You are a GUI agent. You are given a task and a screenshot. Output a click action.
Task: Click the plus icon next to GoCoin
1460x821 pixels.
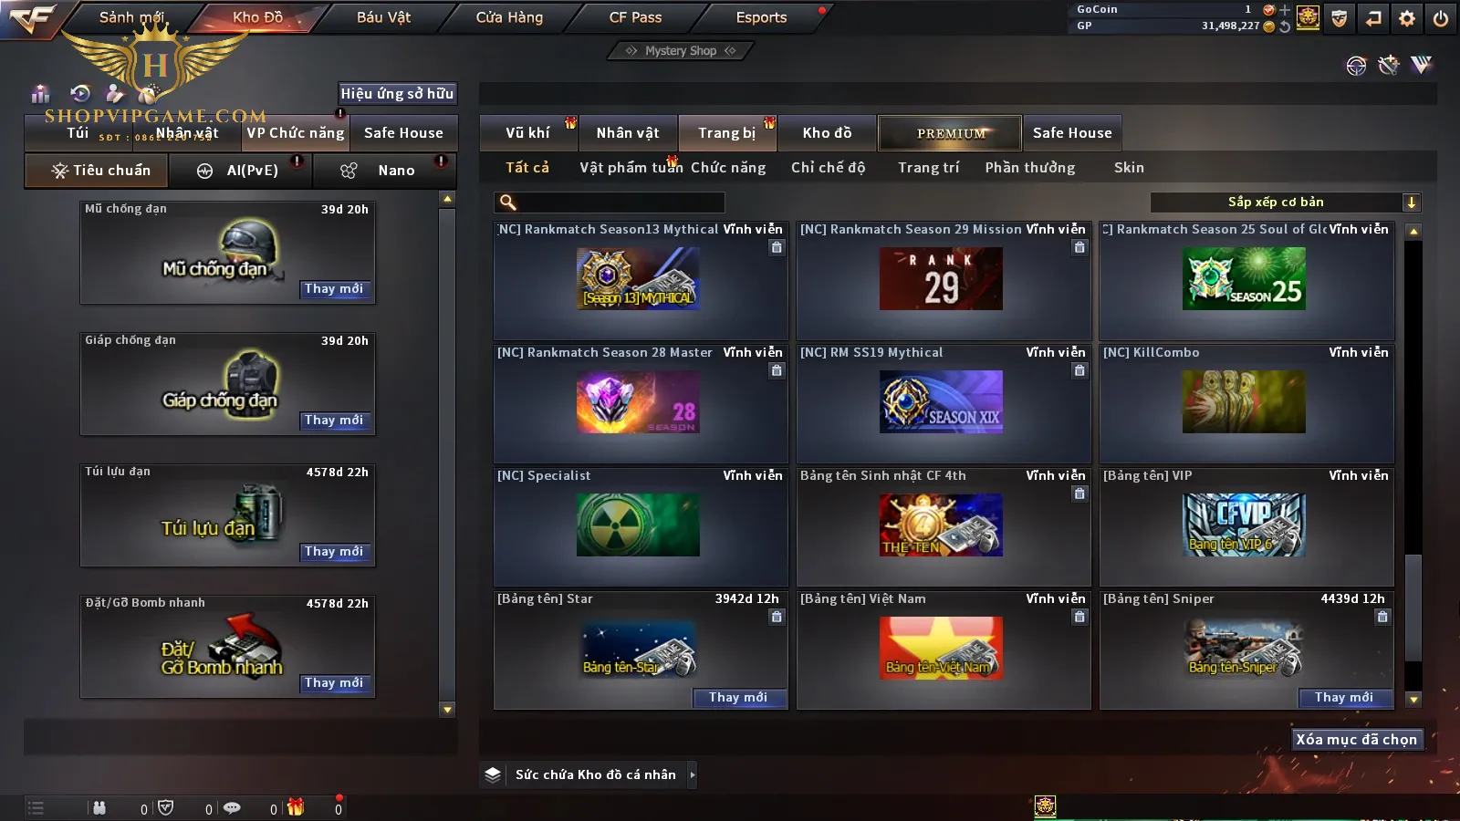coord(1285,10)
